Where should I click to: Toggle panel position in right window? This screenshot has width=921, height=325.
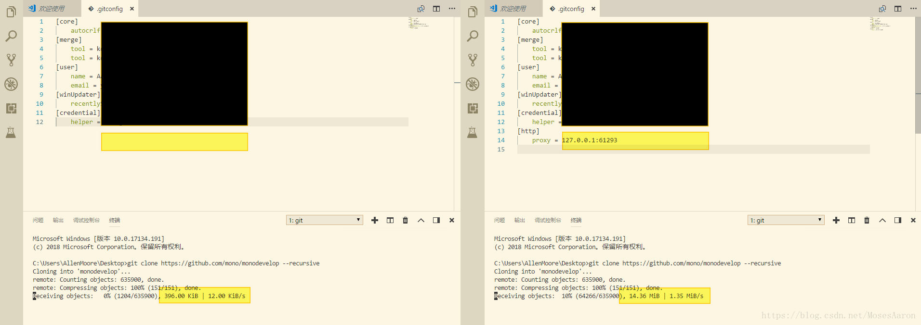pyautogui.click(x=898, y=220)
